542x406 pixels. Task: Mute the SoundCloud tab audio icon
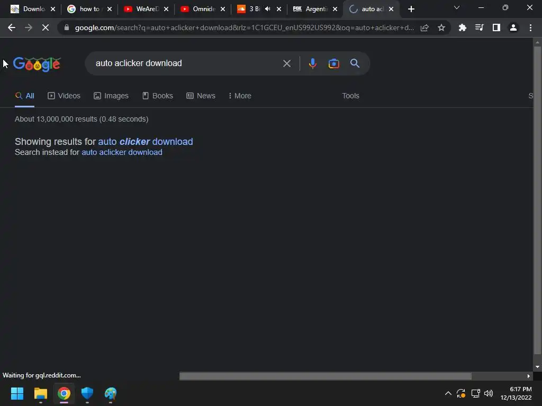point(267,9)
